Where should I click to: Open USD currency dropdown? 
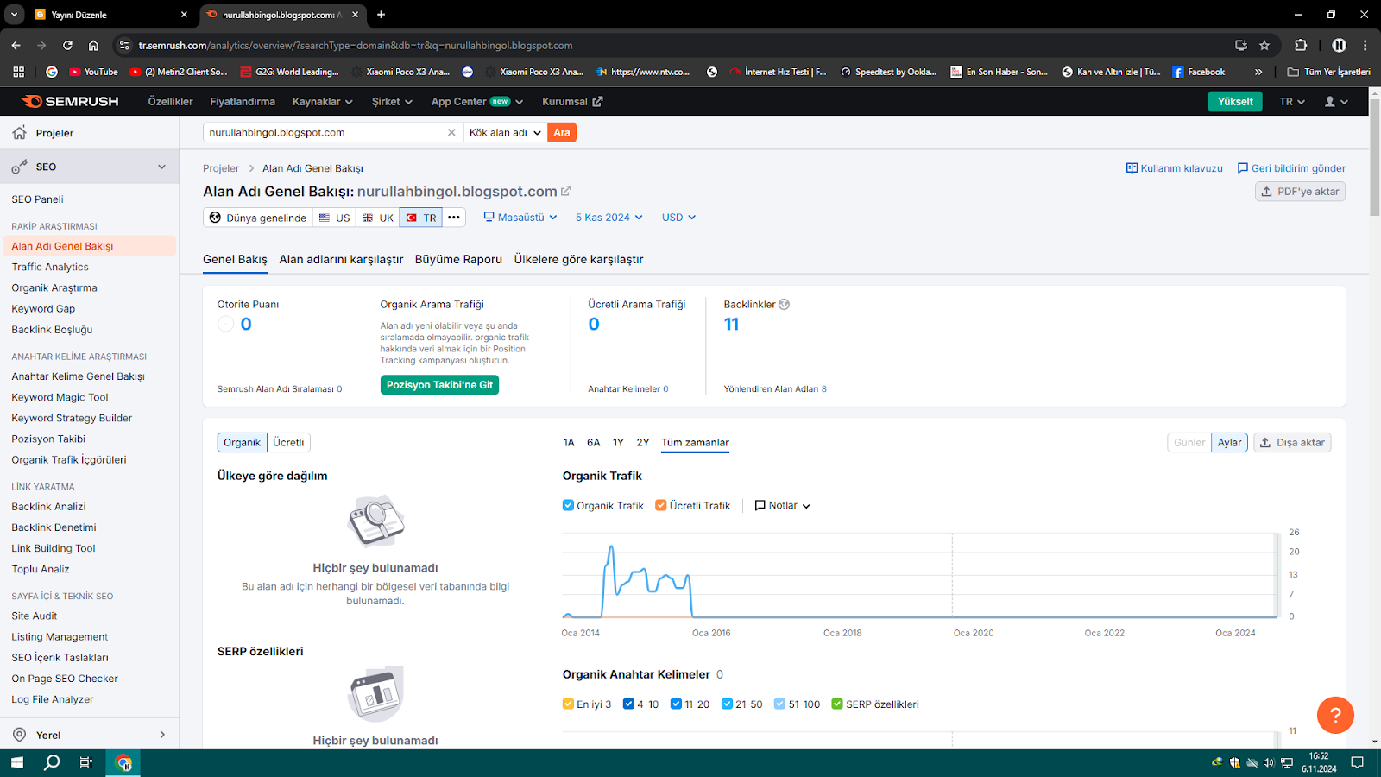[678, 218]
